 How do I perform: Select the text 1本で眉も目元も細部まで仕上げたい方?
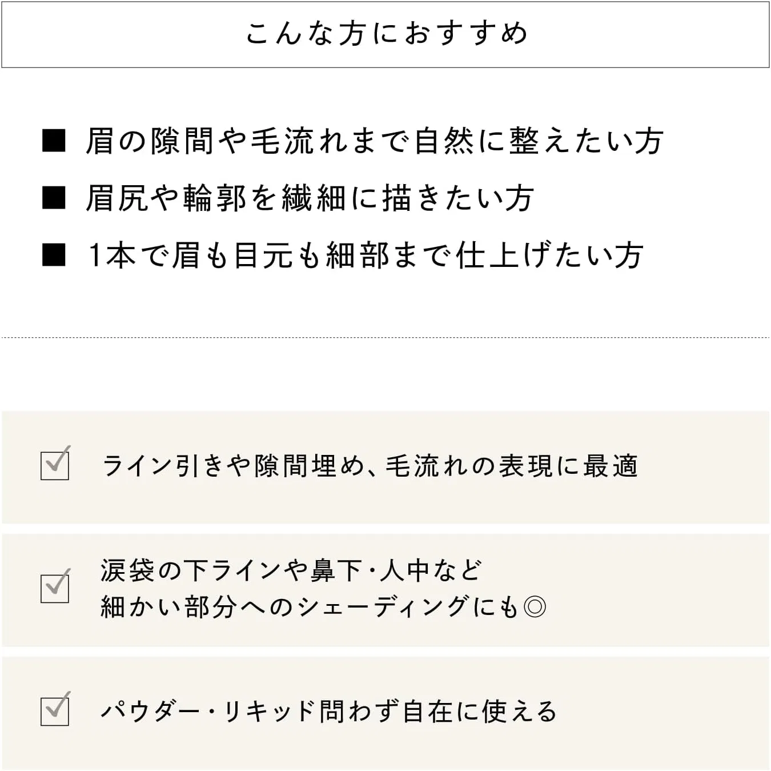(x=366, y=255)
